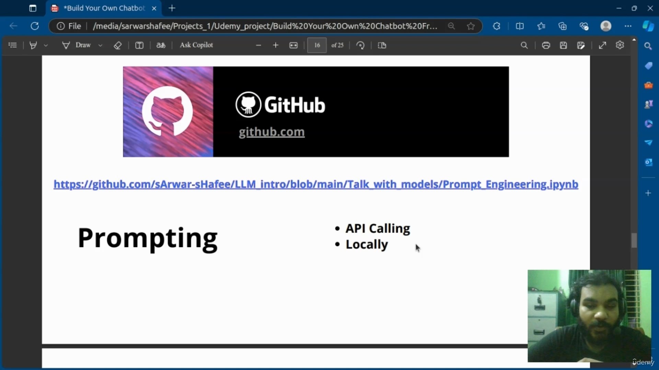659x370 pixels.
Task: Select the 'Locally' bullet text
Action: [x=367, y=245]
